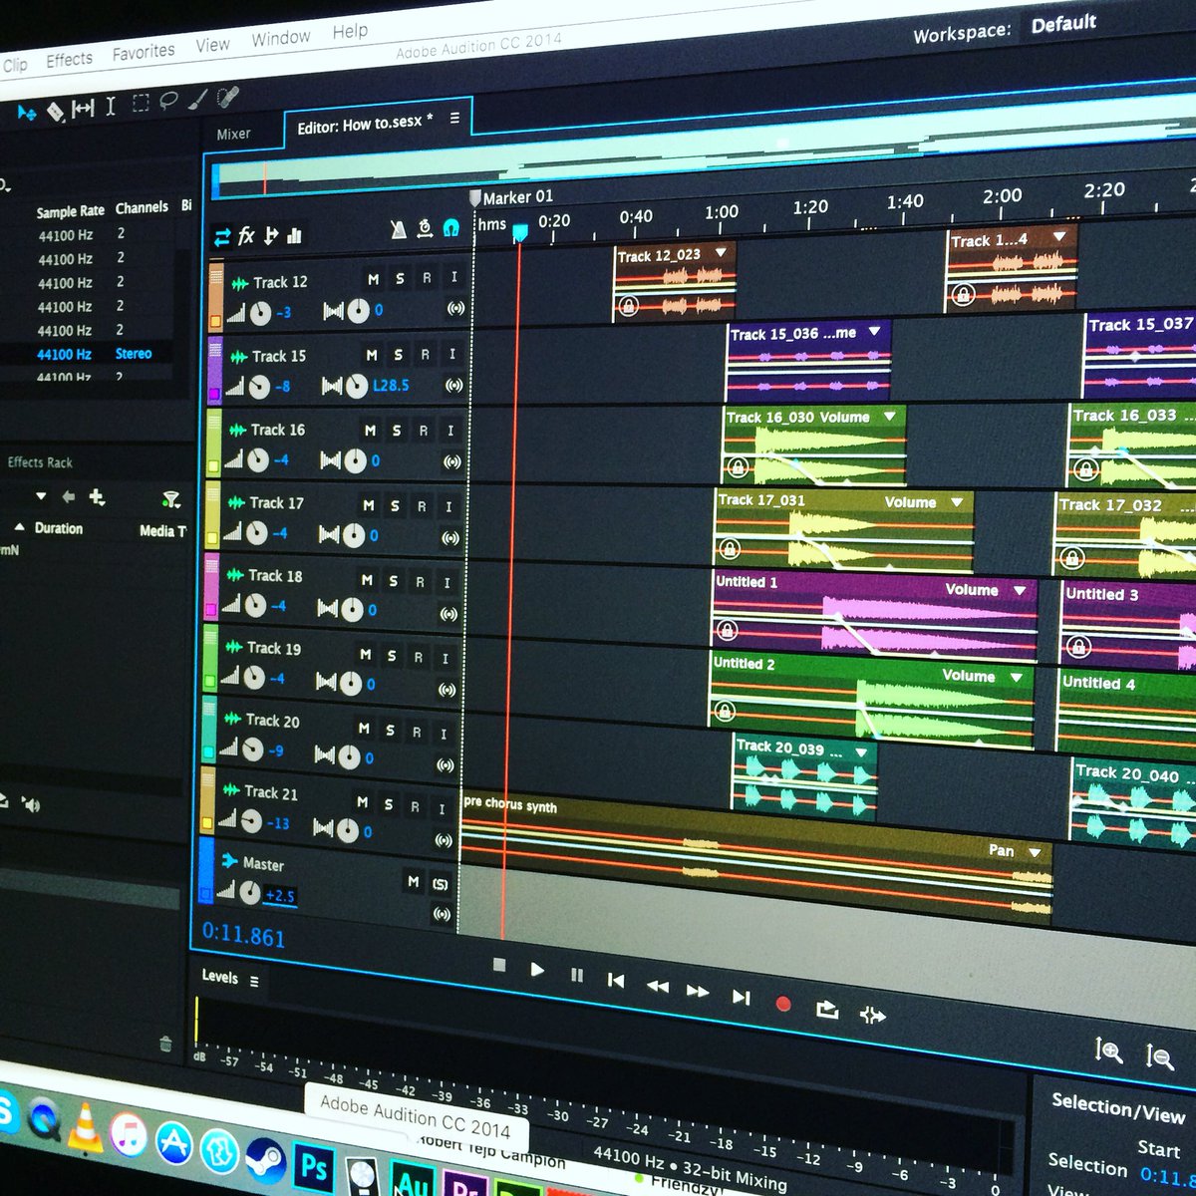Select the Paintbrush Selection tool
This screenshot has height=1196, width=1196.
click(198, 99)
